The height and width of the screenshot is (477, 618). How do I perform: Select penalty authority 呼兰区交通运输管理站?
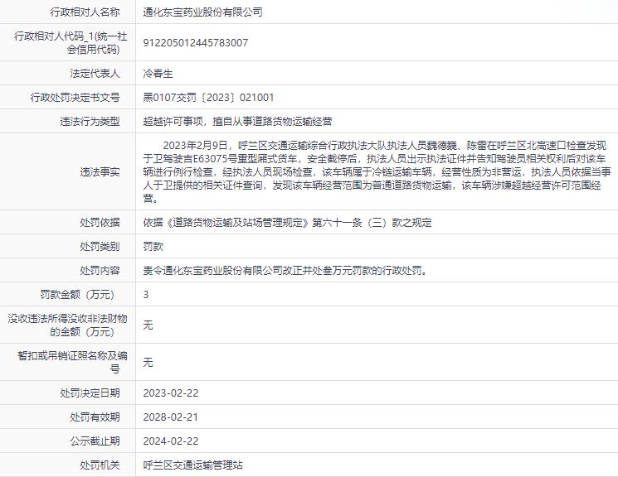192,465
